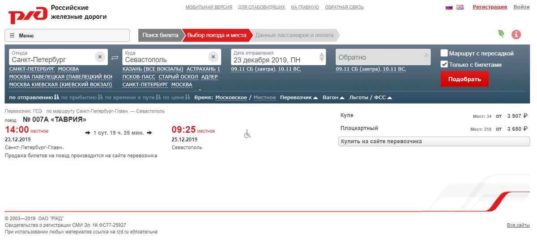Open the Обратно return date field

(383, 57)
